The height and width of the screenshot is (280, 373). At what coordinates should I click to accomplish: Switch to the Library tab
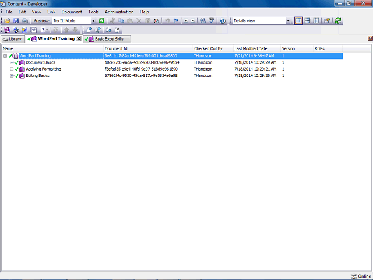[x=13, y=39]
